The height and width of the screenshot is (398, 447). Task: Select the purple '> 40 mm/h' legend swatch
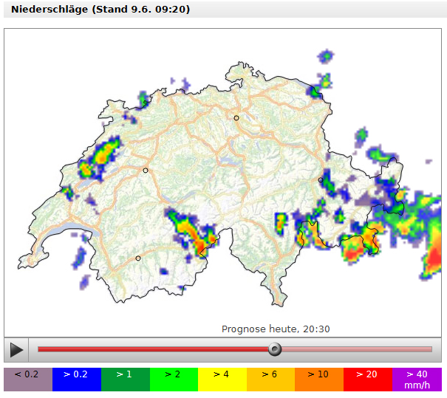(417, 379)
